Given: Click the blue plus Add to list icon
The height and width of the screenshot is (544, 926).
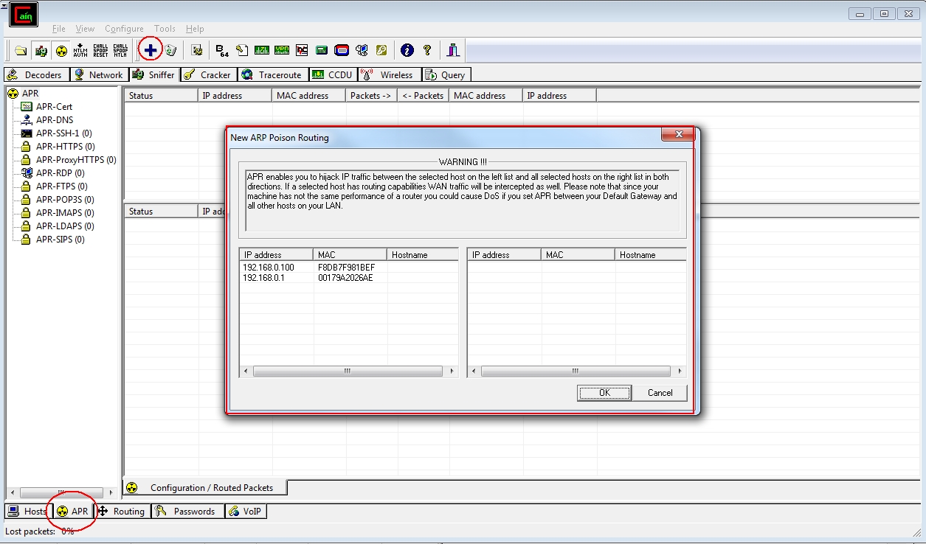Looking at the screenshot, I should point(151,50).
